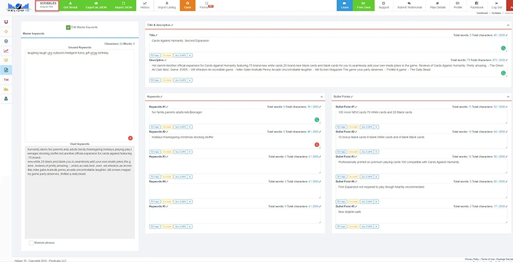Toggle Maintain phrases checkbox
Viewport: 513px width, 262px height.
pyautogui.click(x=31, y=243)
